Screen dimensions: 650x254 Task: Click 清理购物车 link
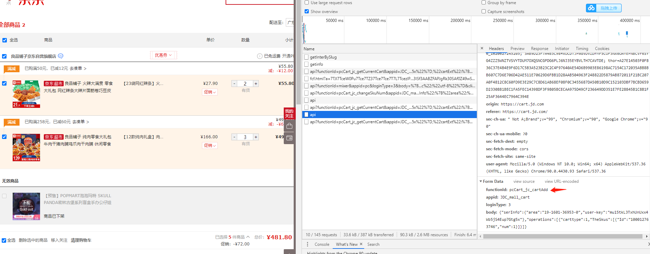click(x=81, y=240)
